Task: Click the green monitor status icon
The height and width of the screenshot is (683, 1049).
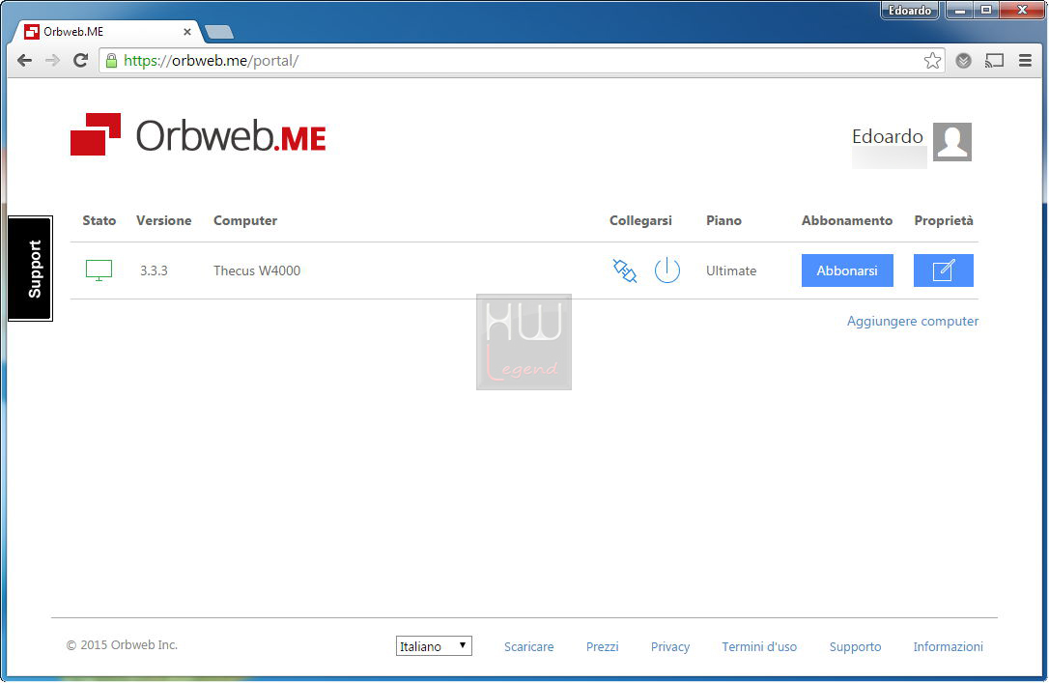Action: click(99, 270)
